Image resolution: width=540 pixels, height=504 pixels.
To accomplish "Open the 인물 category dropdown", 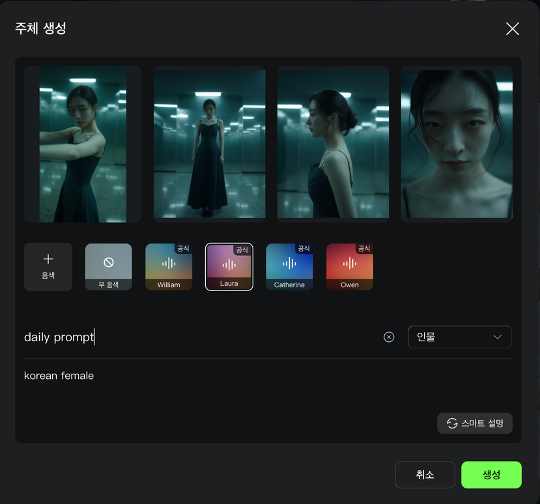I will click(459, 337).
